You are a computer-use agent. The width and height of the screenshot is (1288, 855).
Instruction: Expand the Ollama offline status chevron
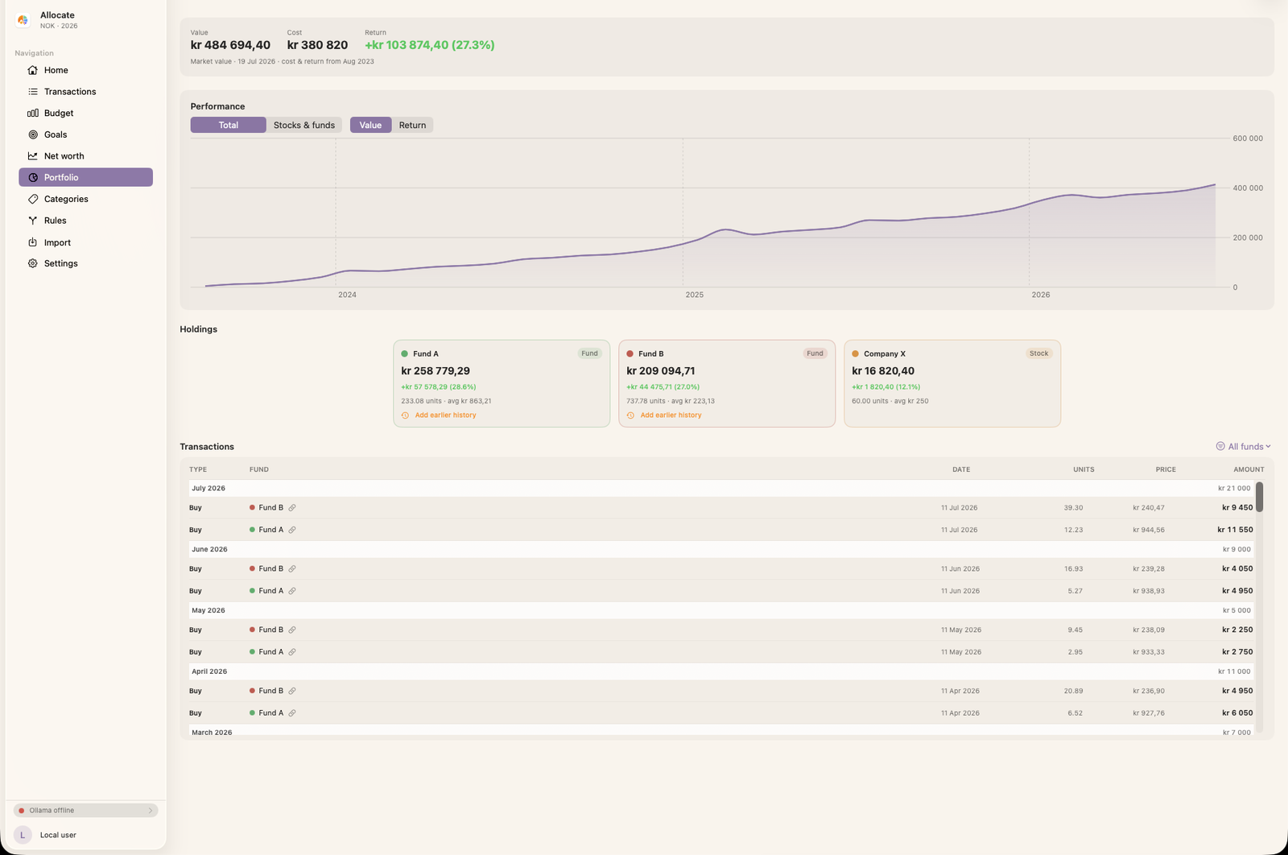point(150,811)
